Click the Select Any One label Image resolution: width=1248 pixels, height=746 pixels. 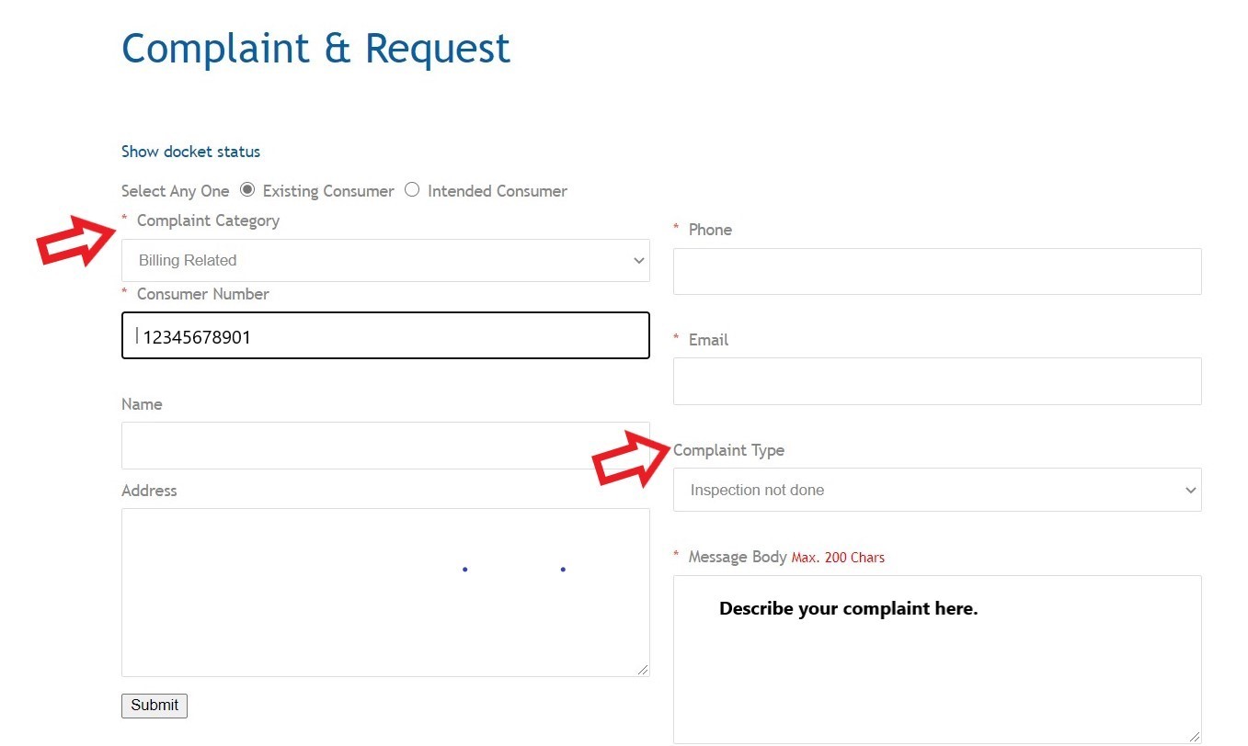click(175, 191)
